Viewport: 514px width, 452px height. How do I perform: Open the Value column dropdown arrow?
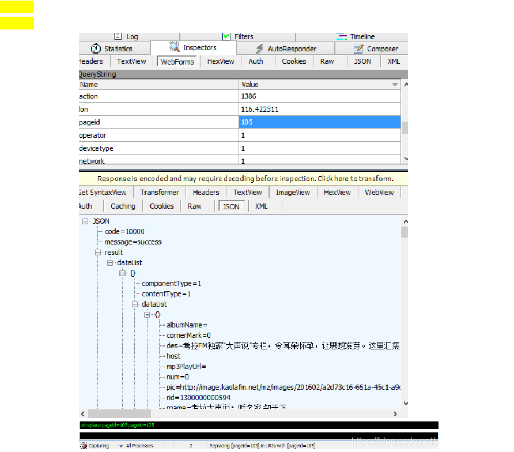[395, 85]
